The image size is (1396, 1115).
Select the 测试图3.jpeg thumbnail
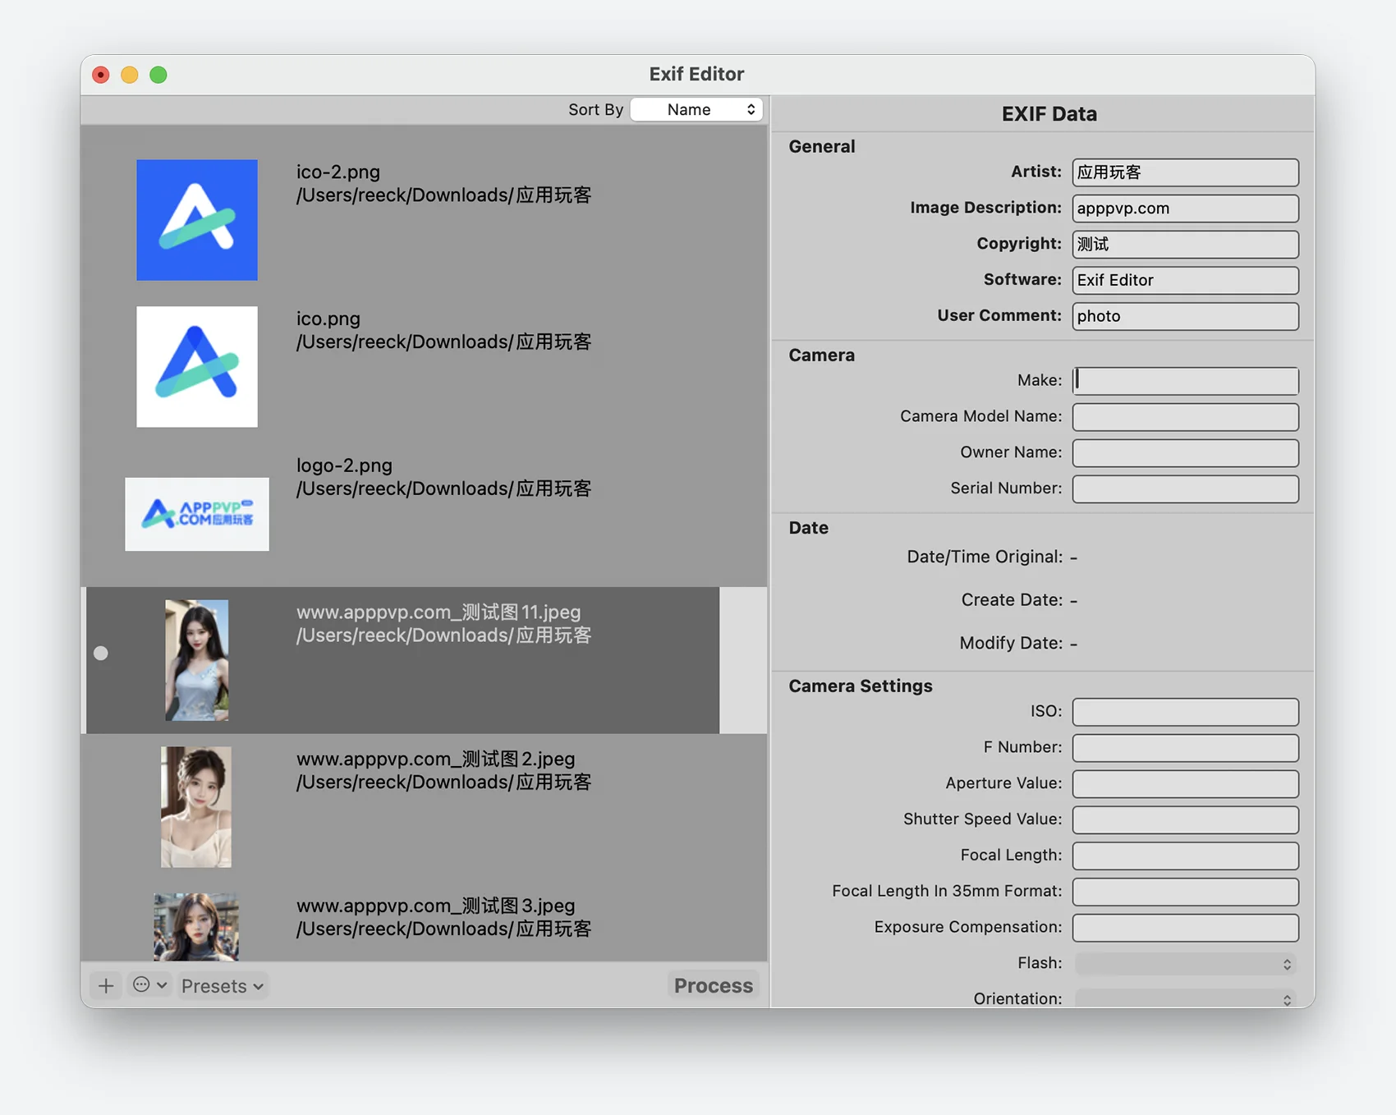click(196, 926)
